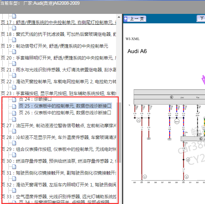This screenshot has width=205, height=204.
Task: Click the B319 connection node in diagram
Action: [177, 121]
